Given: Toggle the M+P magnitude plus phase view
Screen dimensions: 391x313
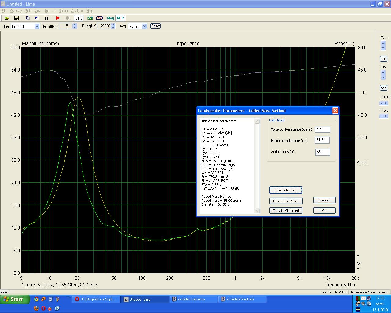Looking at the screenshot, I should pyautogui.click(x=120, y=18).
